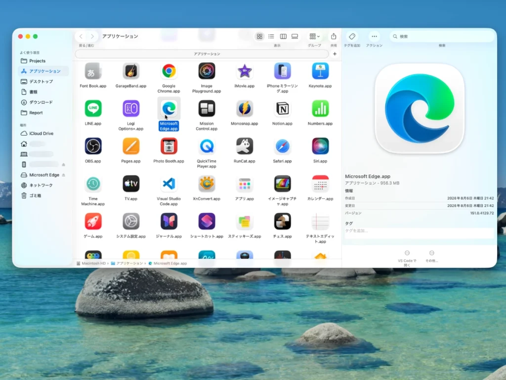The width and height of the screenshot is (506, 380).
Task: Select システム設定.app gear icon
Action: (130, 222)
